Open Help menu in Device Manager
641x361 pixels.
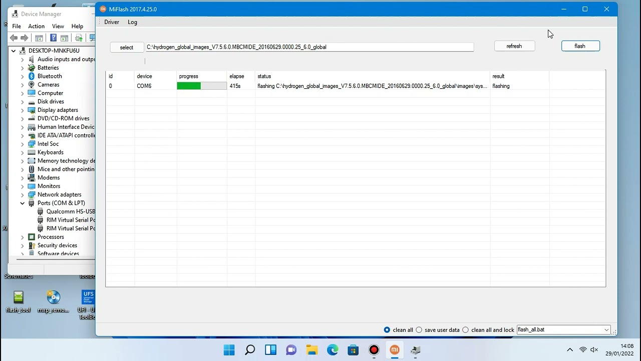pyautogui.click(x=77, y=26)
